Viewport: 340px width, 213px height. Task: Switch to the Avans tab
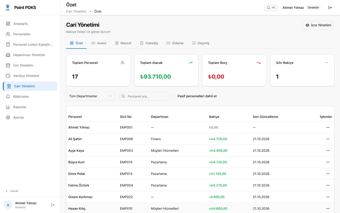[x=99, y=43]
